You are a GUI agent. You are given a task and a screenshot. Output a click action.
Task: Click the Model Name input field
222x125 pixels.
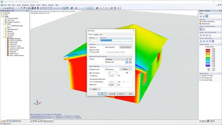tap(116, 40)
